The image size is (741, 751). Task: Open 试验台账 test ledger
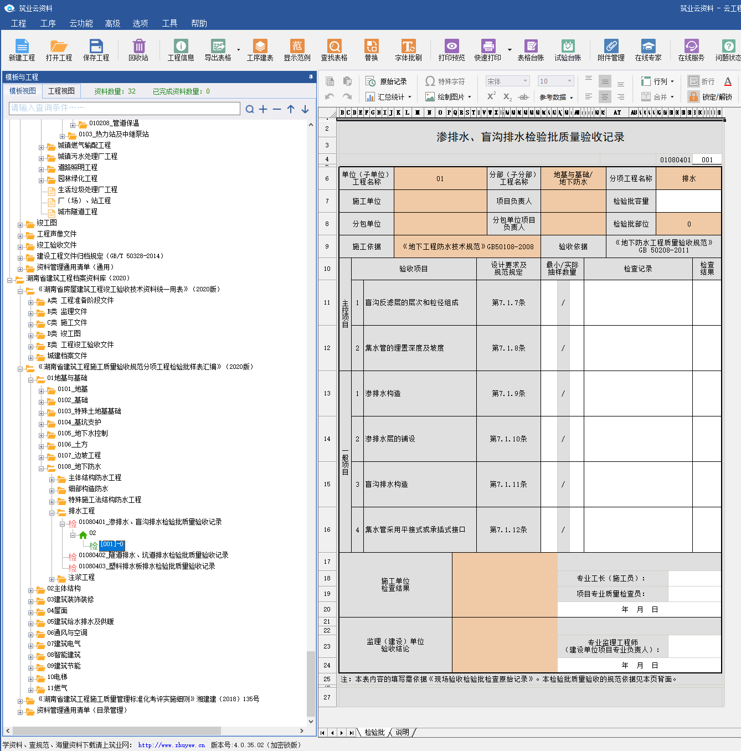pyautogui.click(x=568, y=50)
